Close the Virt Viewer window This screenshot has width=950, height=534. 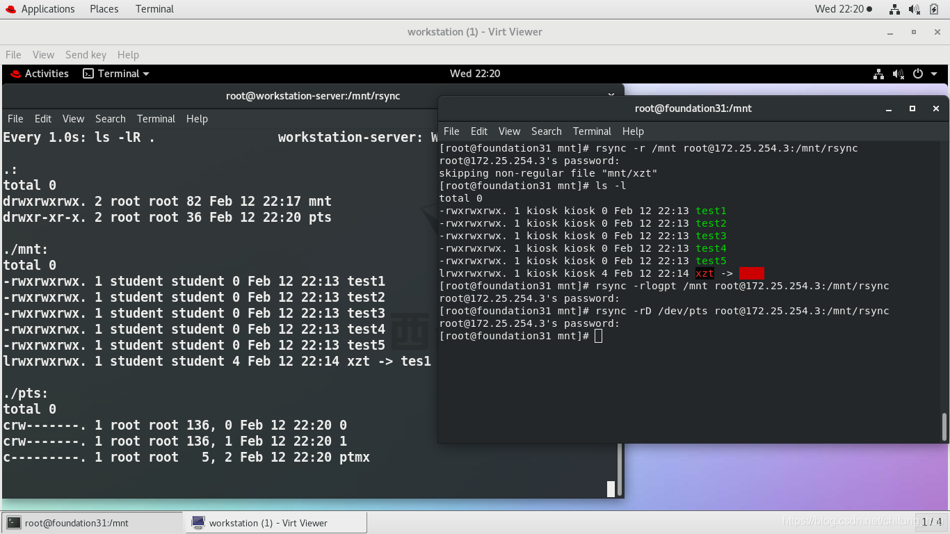(937, 32)
